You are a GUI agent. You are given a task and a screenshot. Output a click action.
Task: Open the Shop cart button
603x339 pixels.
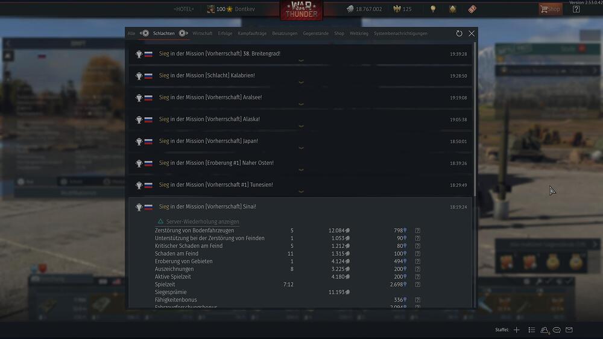551,9
